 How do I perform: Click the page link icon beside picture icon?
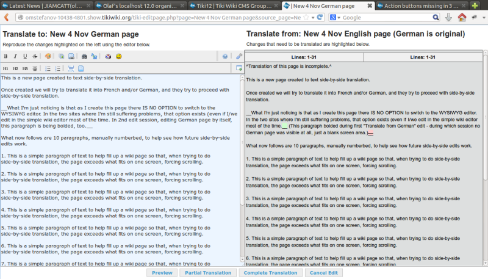[71, 56]
